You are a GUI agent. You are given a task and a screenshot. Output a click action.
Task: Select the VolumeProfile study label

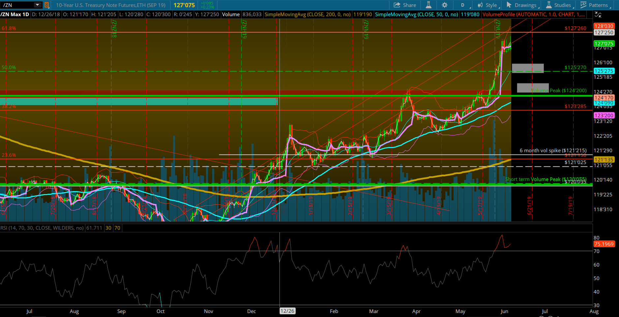(534, 14)
